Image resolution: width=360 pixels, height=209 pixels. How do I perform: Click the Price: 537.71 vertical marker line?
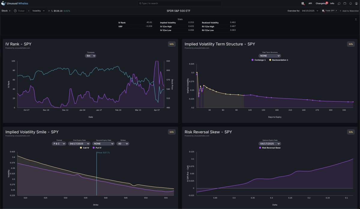(97, 173)
